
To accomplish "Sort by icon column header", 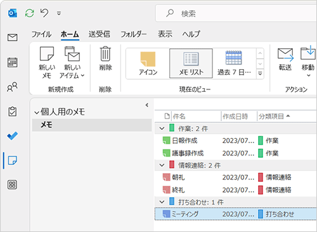I will [167, 116].
